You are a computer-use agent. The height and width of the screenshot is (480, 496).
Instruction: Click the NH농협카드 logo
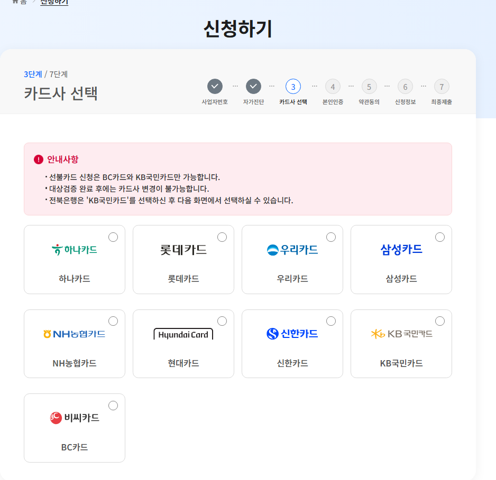click(75, 334)
